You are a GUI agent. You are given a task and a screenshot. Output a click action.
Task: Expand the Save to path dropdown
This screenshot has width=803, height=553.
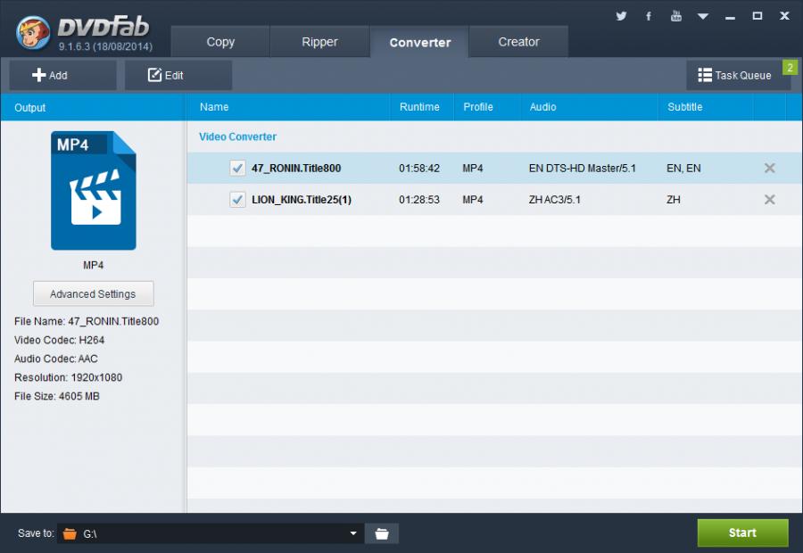[353, 533]
